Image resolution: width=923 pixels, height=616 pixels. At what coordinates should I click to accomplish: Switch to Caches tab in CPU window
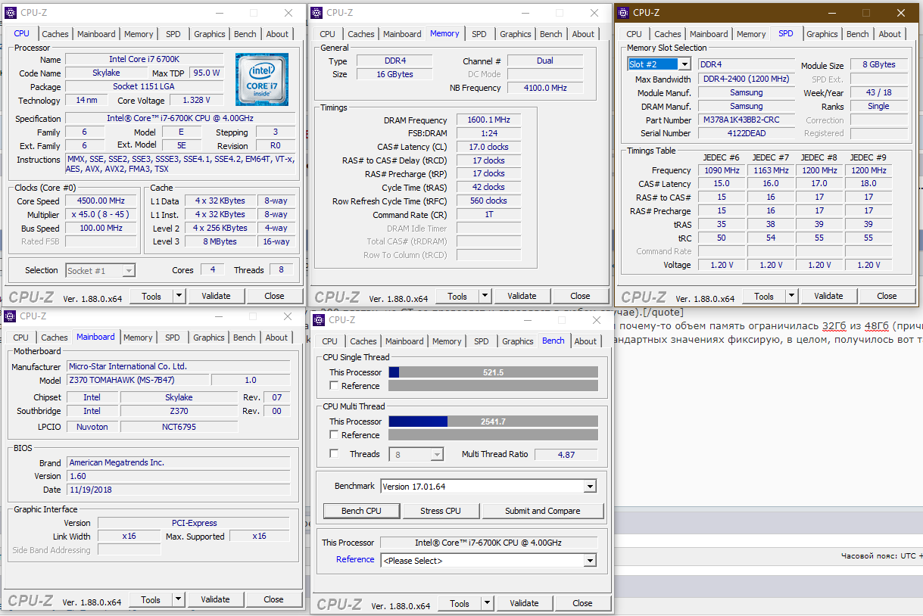click(55, 34)
